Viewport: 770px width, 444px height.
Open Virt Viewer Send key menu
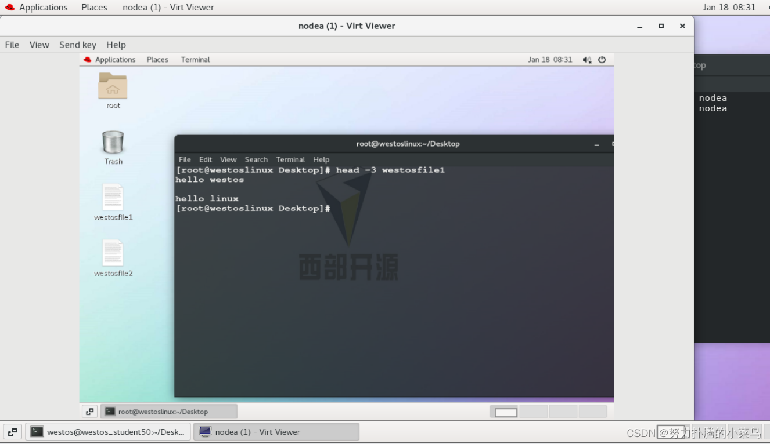pyautogui.click(x=78, y=45)
